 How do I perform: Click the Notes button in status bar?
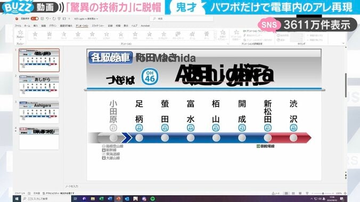276,193
